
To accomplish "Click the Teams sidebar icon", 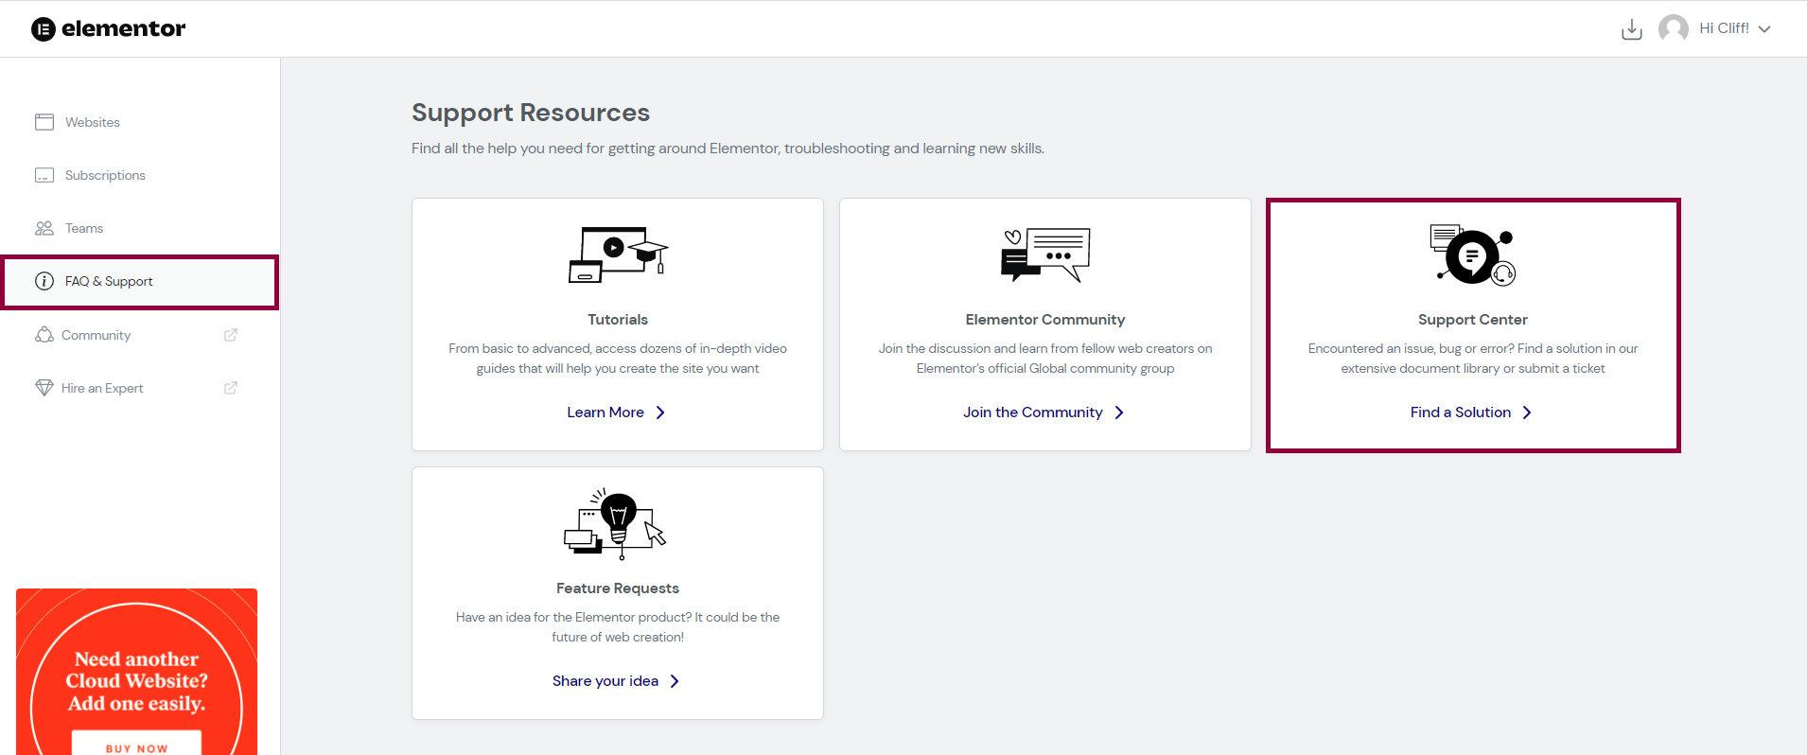I will pyautogui.click(x=44, y=228).
